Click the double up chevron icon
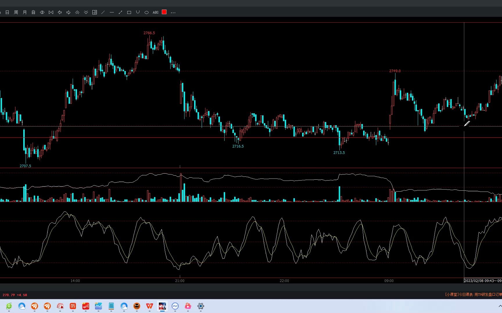This screenshot has width=502, height=313. click(x=77, y=12)
